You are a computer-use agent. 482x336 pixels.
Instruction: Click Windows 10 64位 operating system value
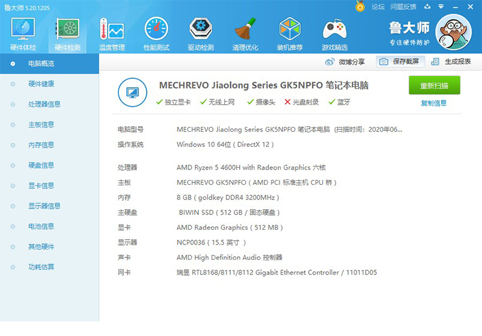click(x=225, y=145)
